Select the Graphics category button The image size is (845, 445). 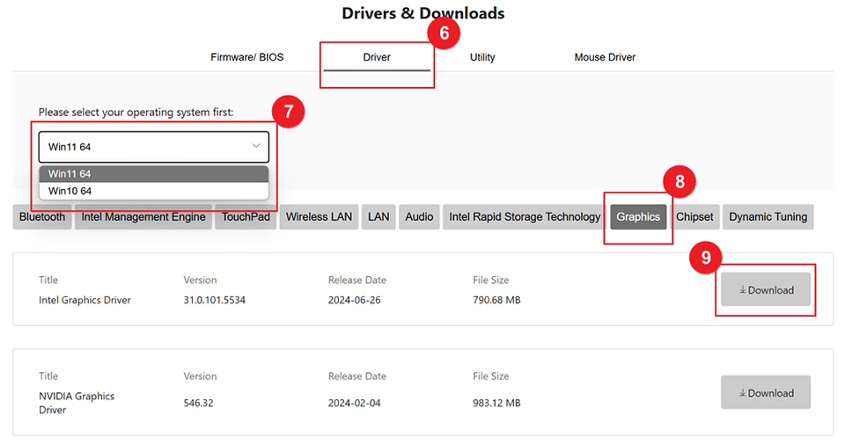click(638, 217)
